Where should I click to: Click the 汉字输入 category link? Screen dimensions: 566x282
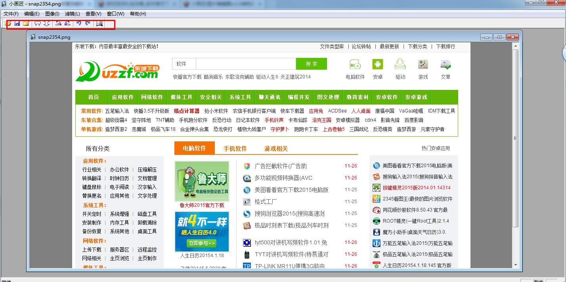(x=147, y=187)
